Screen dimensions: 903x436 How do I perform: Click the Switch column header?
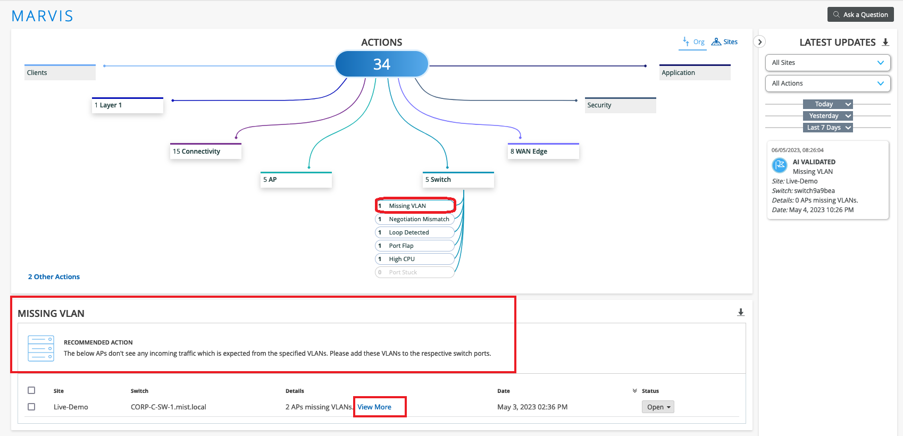coord(139,391)
